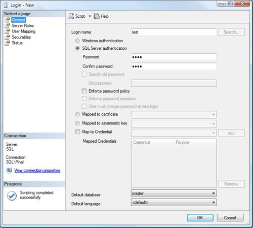This screenshot has width=253, height=228.
Task: Click the Help book icon
Action: [x=97, y=16]
